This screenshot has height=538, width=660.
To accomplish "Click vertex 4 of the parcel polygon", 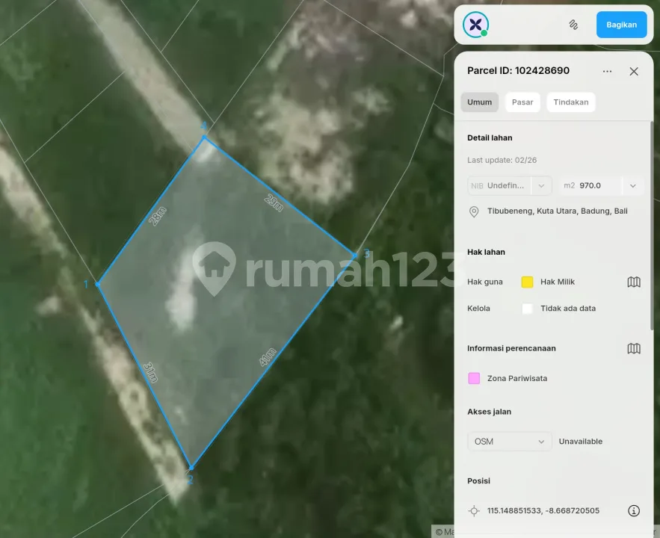I will click(204, 137).
